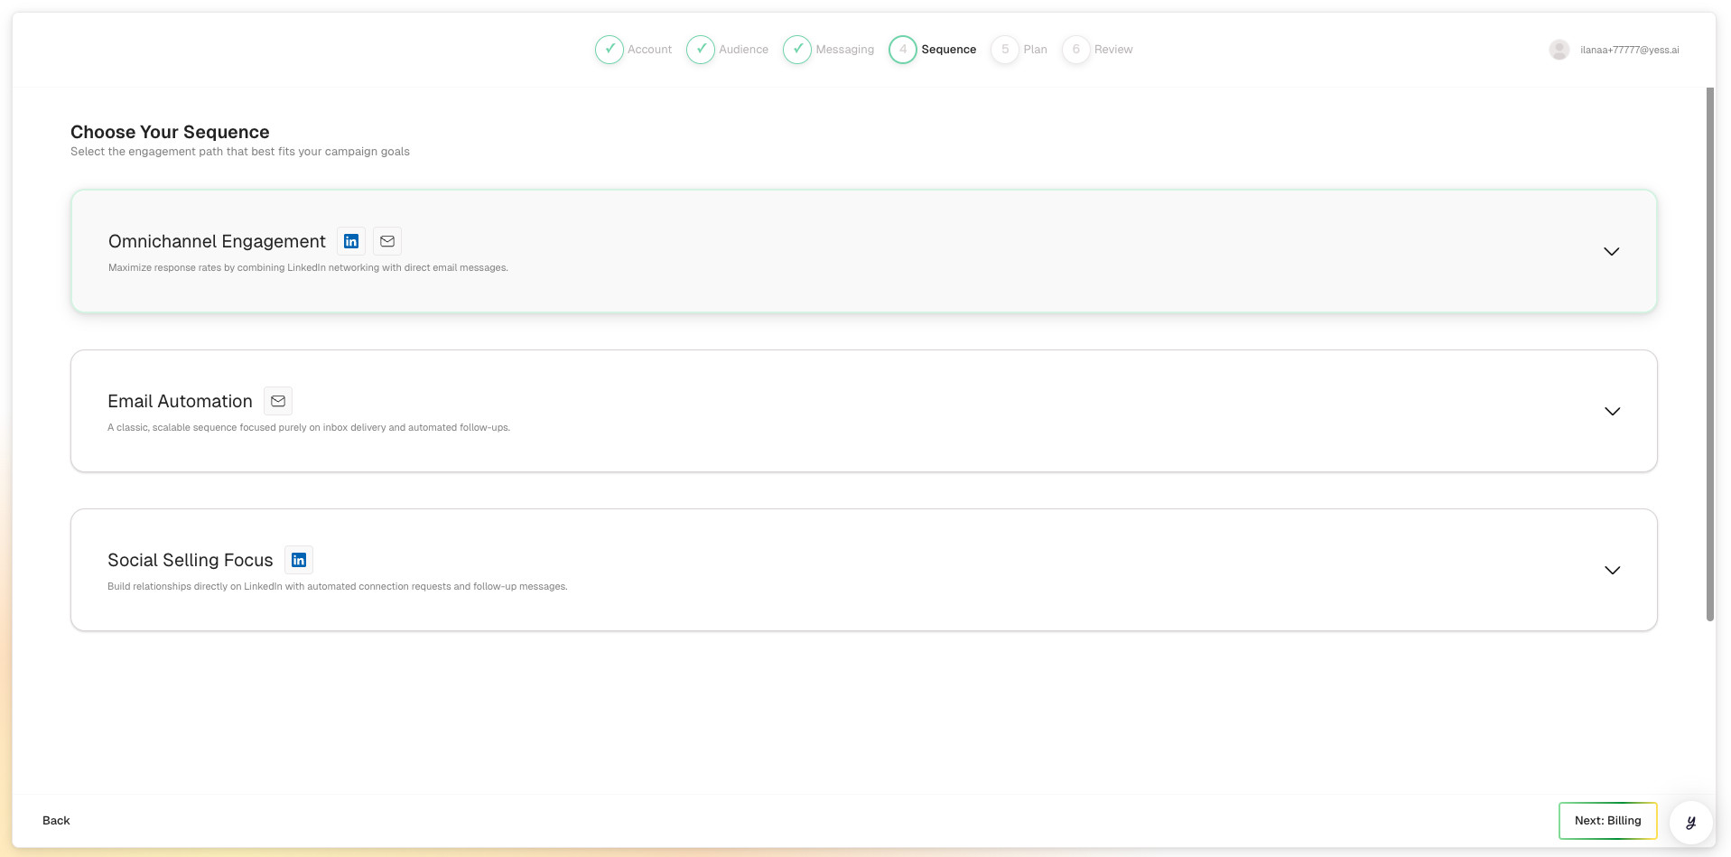Open the chat widget icon at bottom right
Viewport: 1731px width, 857px height.
1690,822
